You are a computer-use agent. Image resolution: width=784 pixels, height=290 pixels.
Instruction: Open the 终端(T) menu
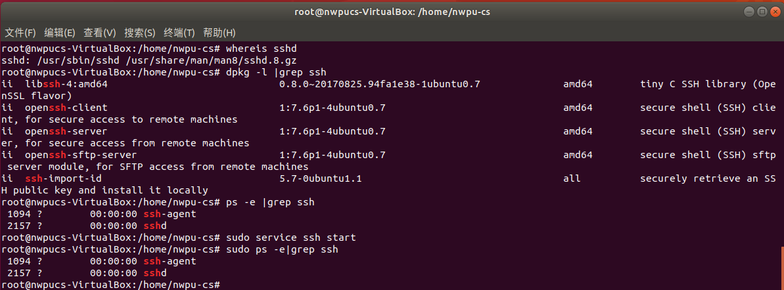coord(179,33)
